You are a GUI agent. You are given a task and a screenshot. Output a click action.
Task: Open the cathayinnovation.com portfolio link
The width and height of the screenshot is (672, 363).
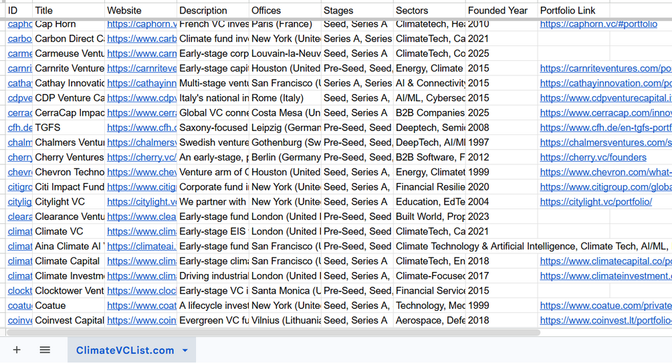pyautogui.click(x=606, y=83)
